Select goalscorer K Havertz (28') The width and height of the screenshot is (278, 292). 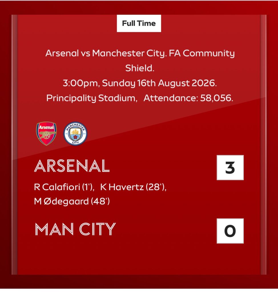click(133, 187)
